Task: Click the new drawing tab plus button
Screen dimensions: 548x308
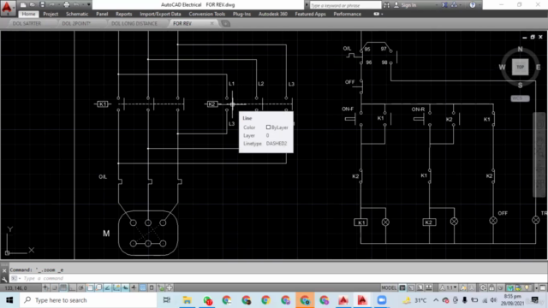Action: [226, 23]
